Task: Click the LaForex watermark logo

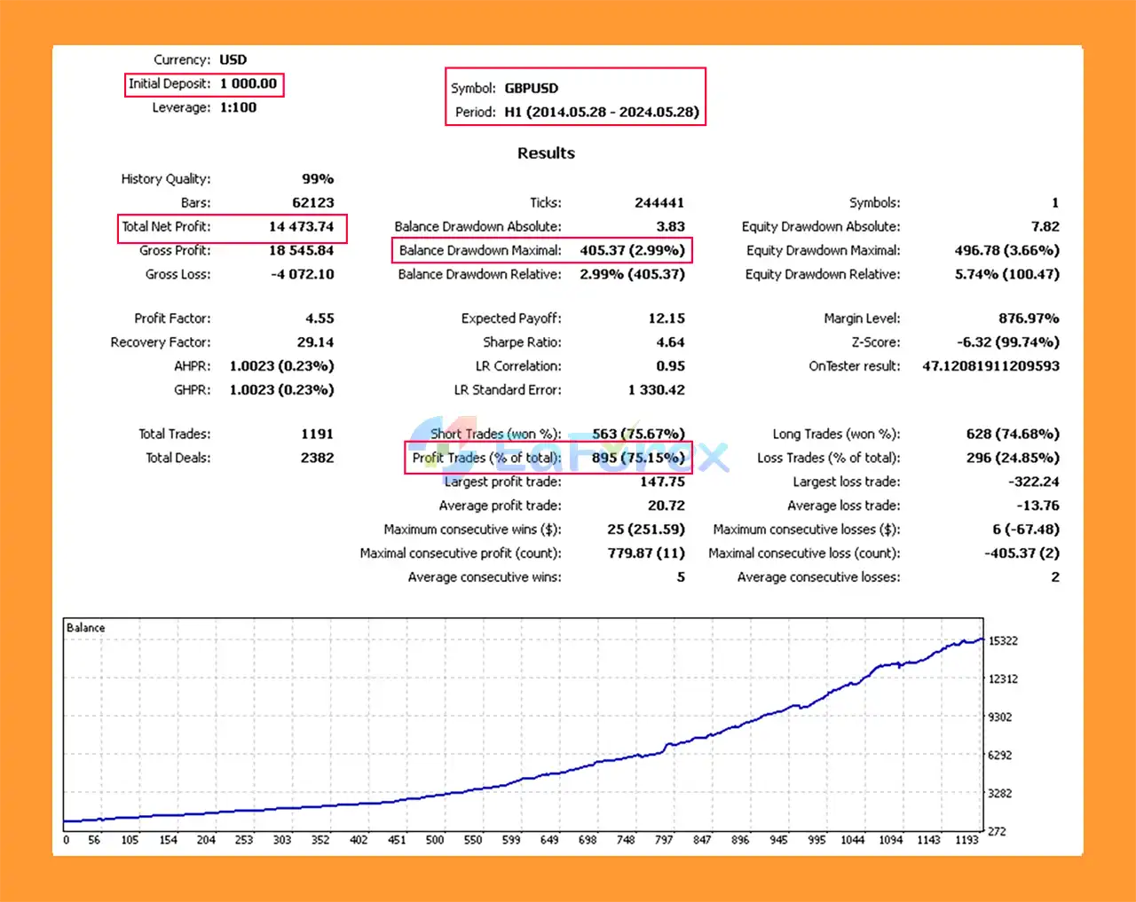Action: 568,454
